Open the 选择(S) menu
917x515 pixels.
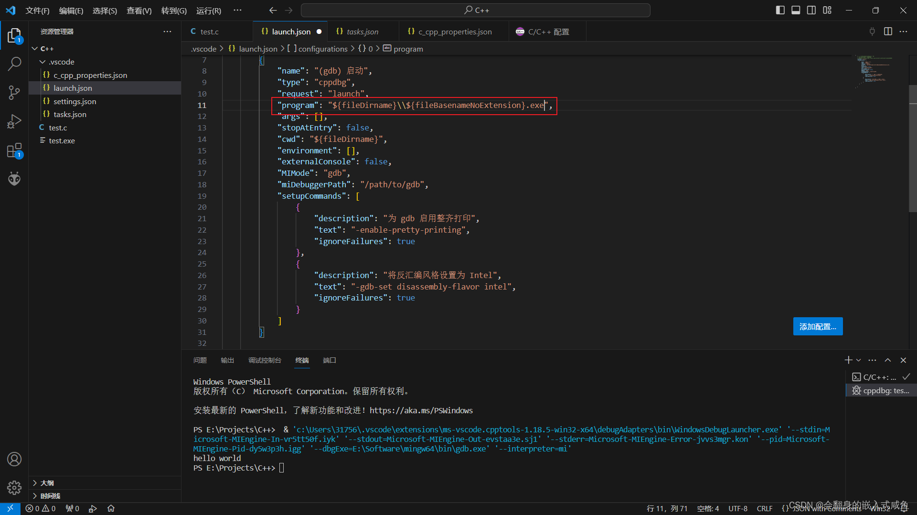coord(105,10)
